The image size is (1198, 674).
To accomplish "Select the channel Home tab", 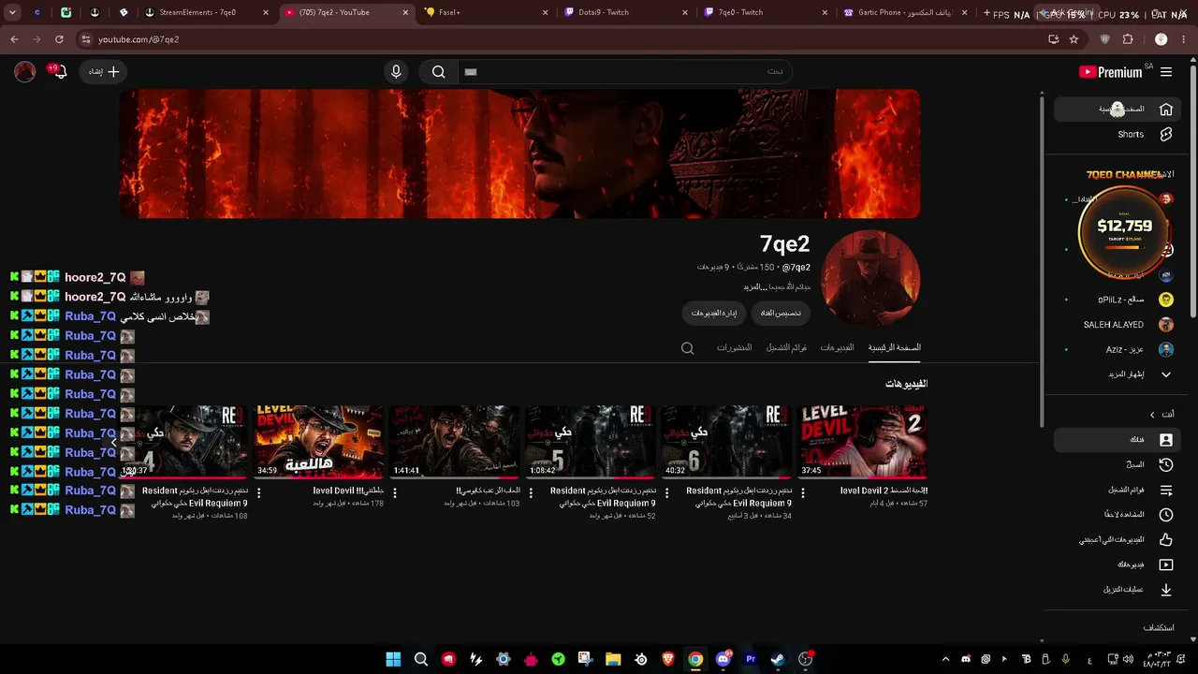I will click(895, 347).
